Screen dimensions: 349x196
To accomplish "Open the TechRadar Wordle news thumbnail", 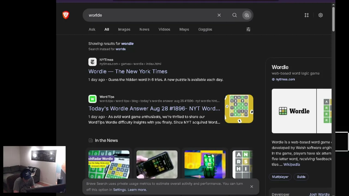I will tap(109, 164).
